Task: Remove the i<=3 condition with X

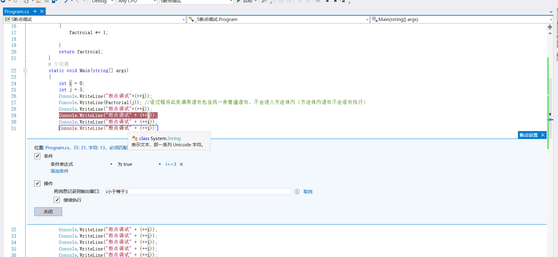Action: pyautogui.click(x=181, y=164)
